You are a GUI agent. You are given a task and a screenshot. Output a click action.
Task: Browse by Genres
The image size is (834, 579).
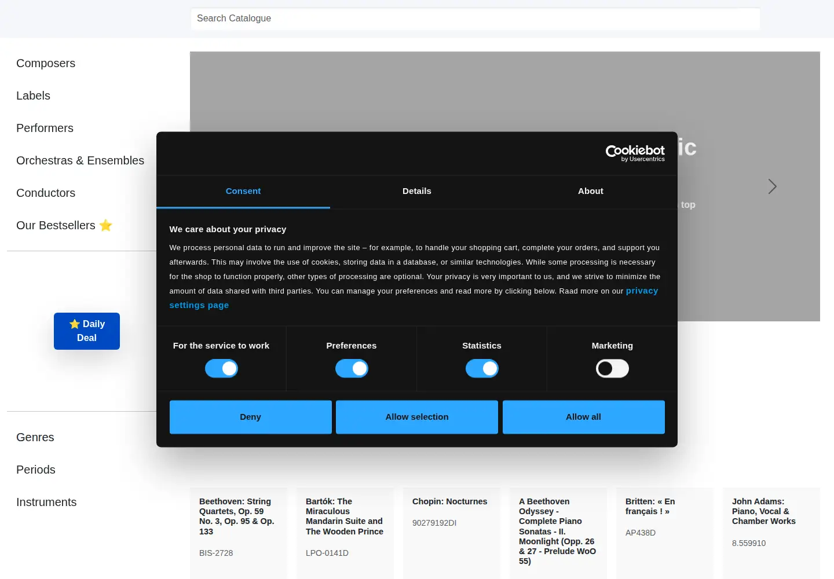click(35, 437)
